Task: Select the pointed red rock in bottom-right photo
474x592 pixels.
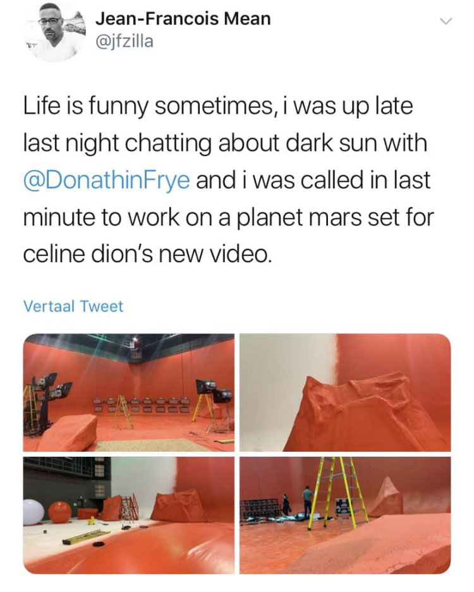Action: tap(386, 497)
